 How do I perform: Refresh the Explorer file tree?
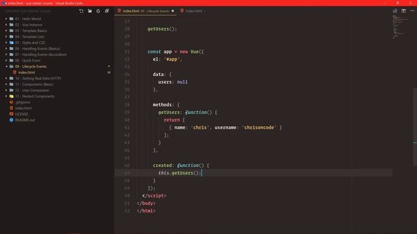pyautogui.click(x=98, y=11)
